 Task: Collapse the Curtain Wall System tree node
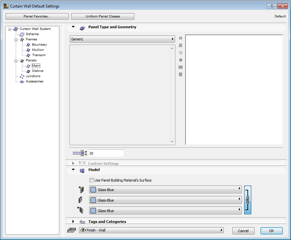[10, 29]
